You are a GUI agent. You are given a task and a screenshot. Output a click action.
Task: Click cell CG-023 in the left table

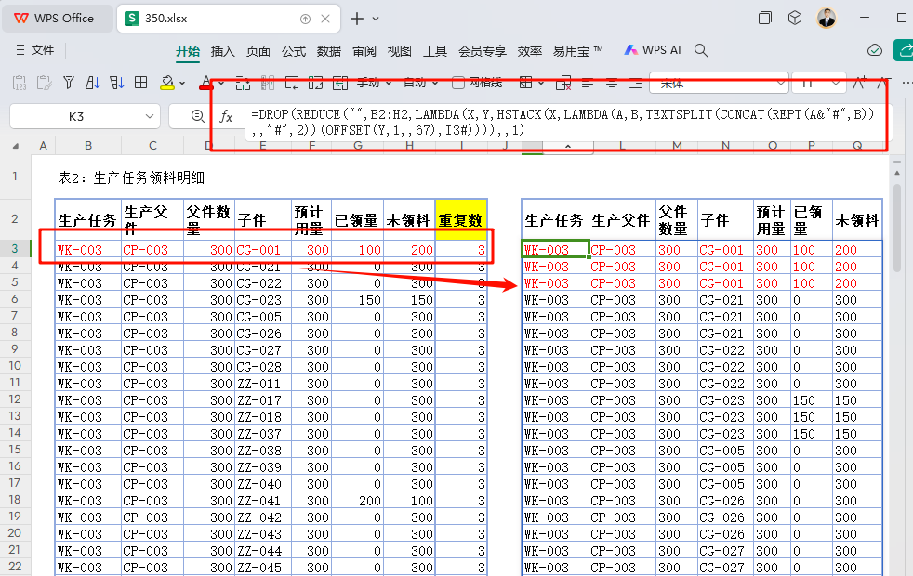[263, 300]
